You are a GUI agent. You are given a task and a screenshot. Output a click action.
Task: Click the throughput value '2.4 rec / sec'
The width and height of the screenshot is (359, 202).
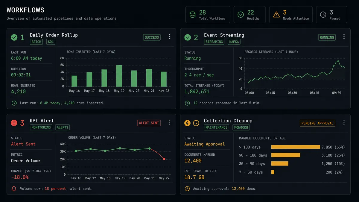[199, 75]
